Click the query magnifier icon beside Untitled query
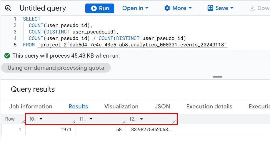270x141 pixels. click(x=8, y=8)
